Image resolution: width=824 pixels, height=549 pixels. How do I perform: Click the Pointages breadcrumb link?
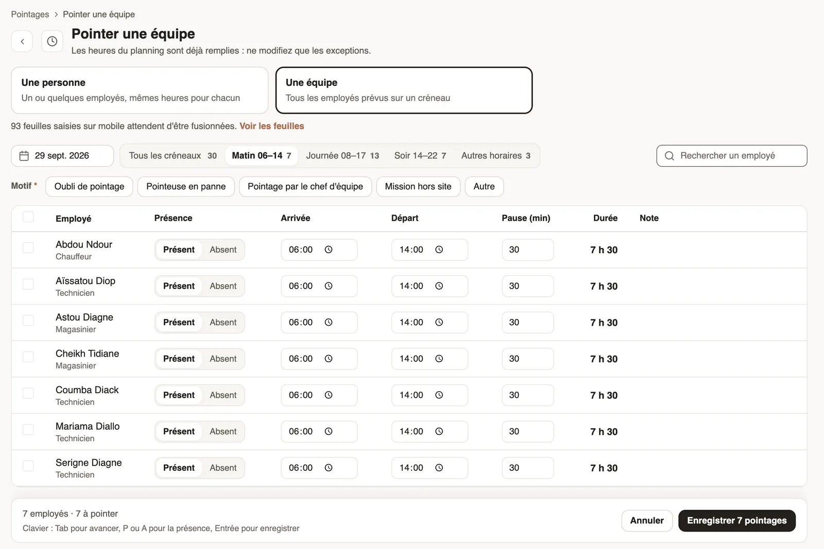[30, 14]
